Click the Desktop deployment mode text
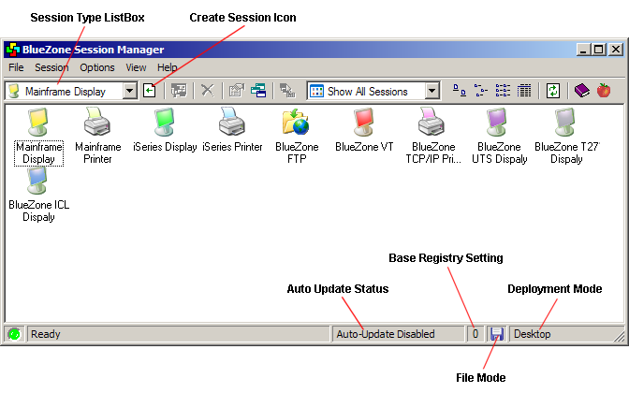The height and width of the screenshot is (393, 629). (533, 334)
